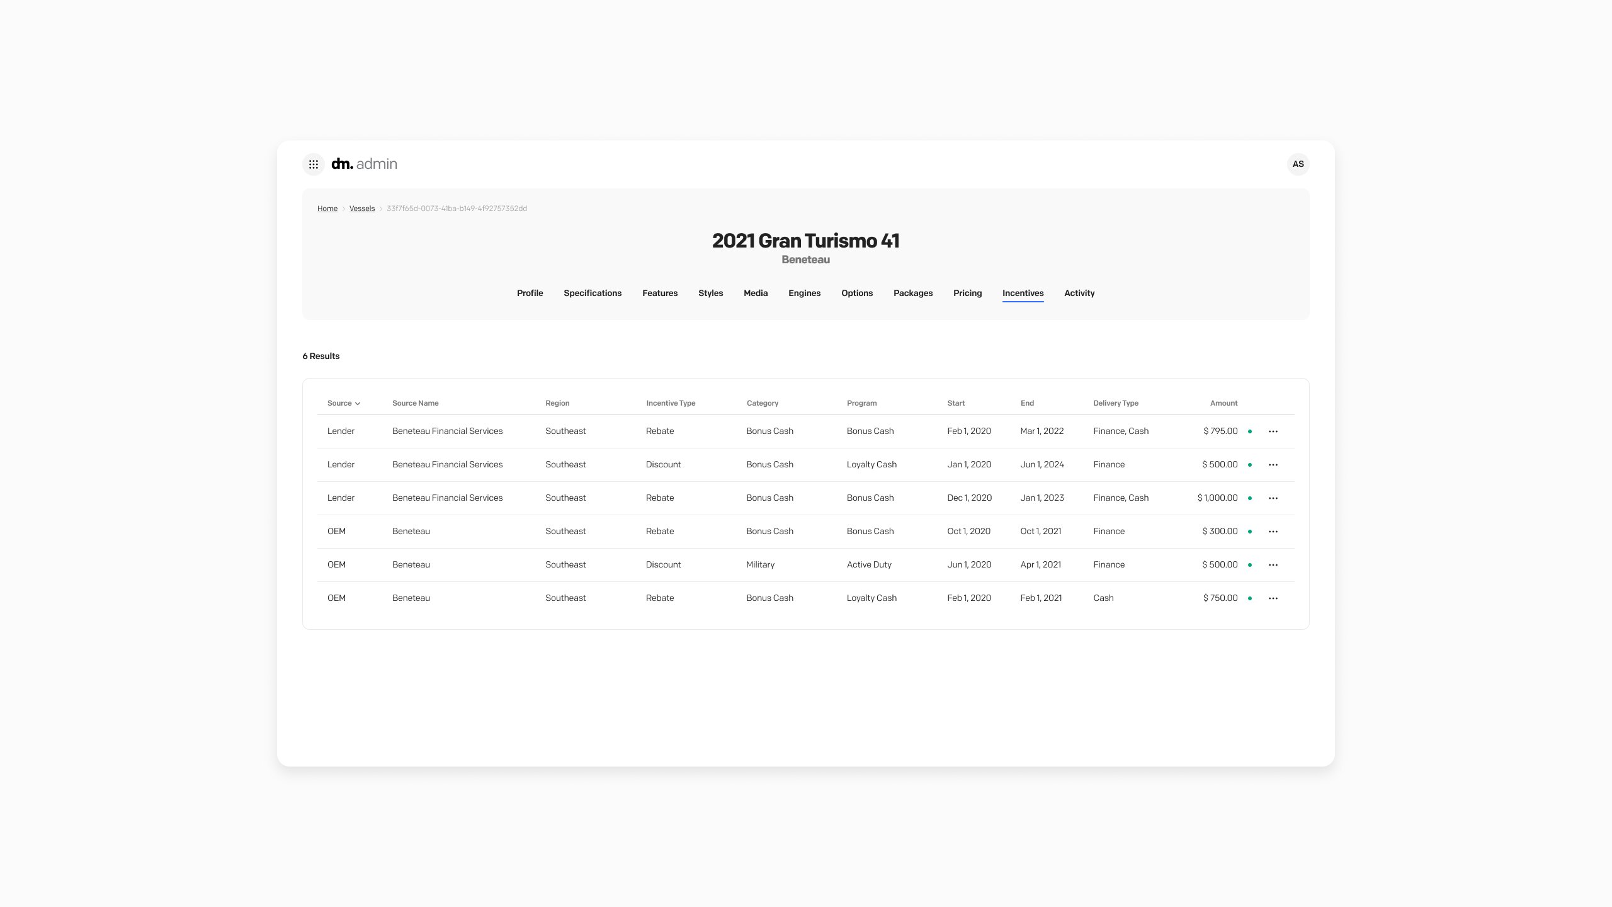The height and width of the screenshot is (907, 1612).
Task: Click the dm. admin logo
Action: pyautogui.click(x=364, y=164)
